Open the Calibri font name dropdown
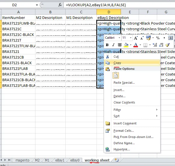Screen dimensions: 175x166 [119, 38]
